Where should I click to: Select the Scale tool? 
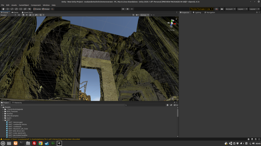click(x=16, y=9)
